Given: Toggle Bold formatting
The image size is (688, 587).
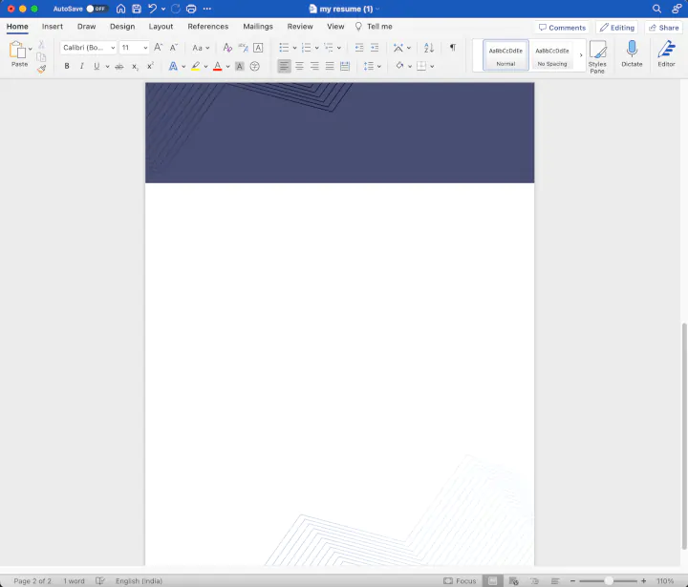Looking at the screenshot, I should [67, 66].
